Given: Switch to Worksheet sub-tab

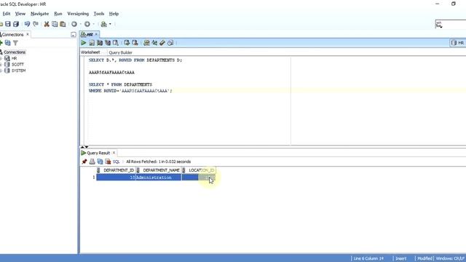Looking at the screenshot, I should pos(90,52).
